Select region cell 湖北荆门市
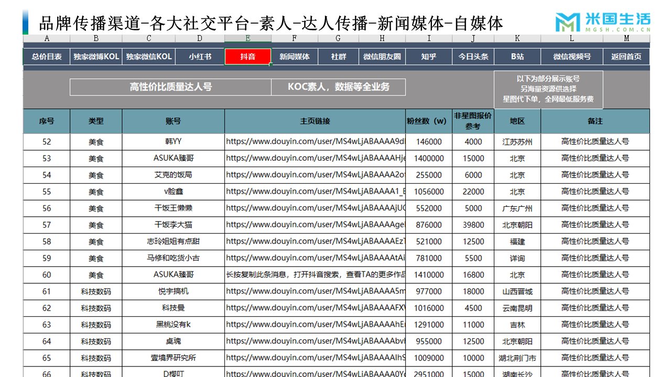This screenshot has height=377, width=671. pyautogui.click(x=517, y=358)
